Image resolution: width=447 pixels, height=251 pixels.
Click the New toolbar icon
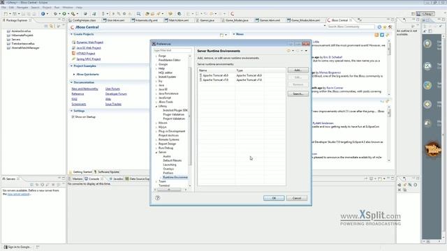(6, 14)
